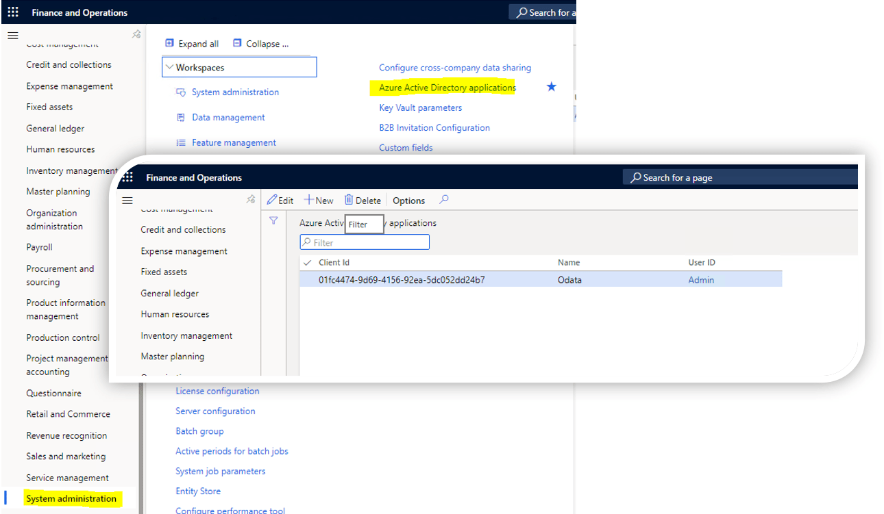This screenshot has width=884, height=514.
Task: Select Service management module in back window
Action: 67,478
